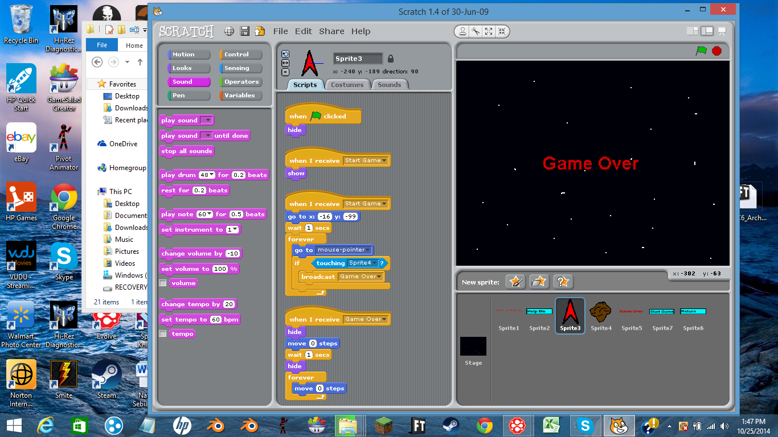Select the Sprite7 Start Game thumbnail
The image size is (778, 437).
point(662,315)
